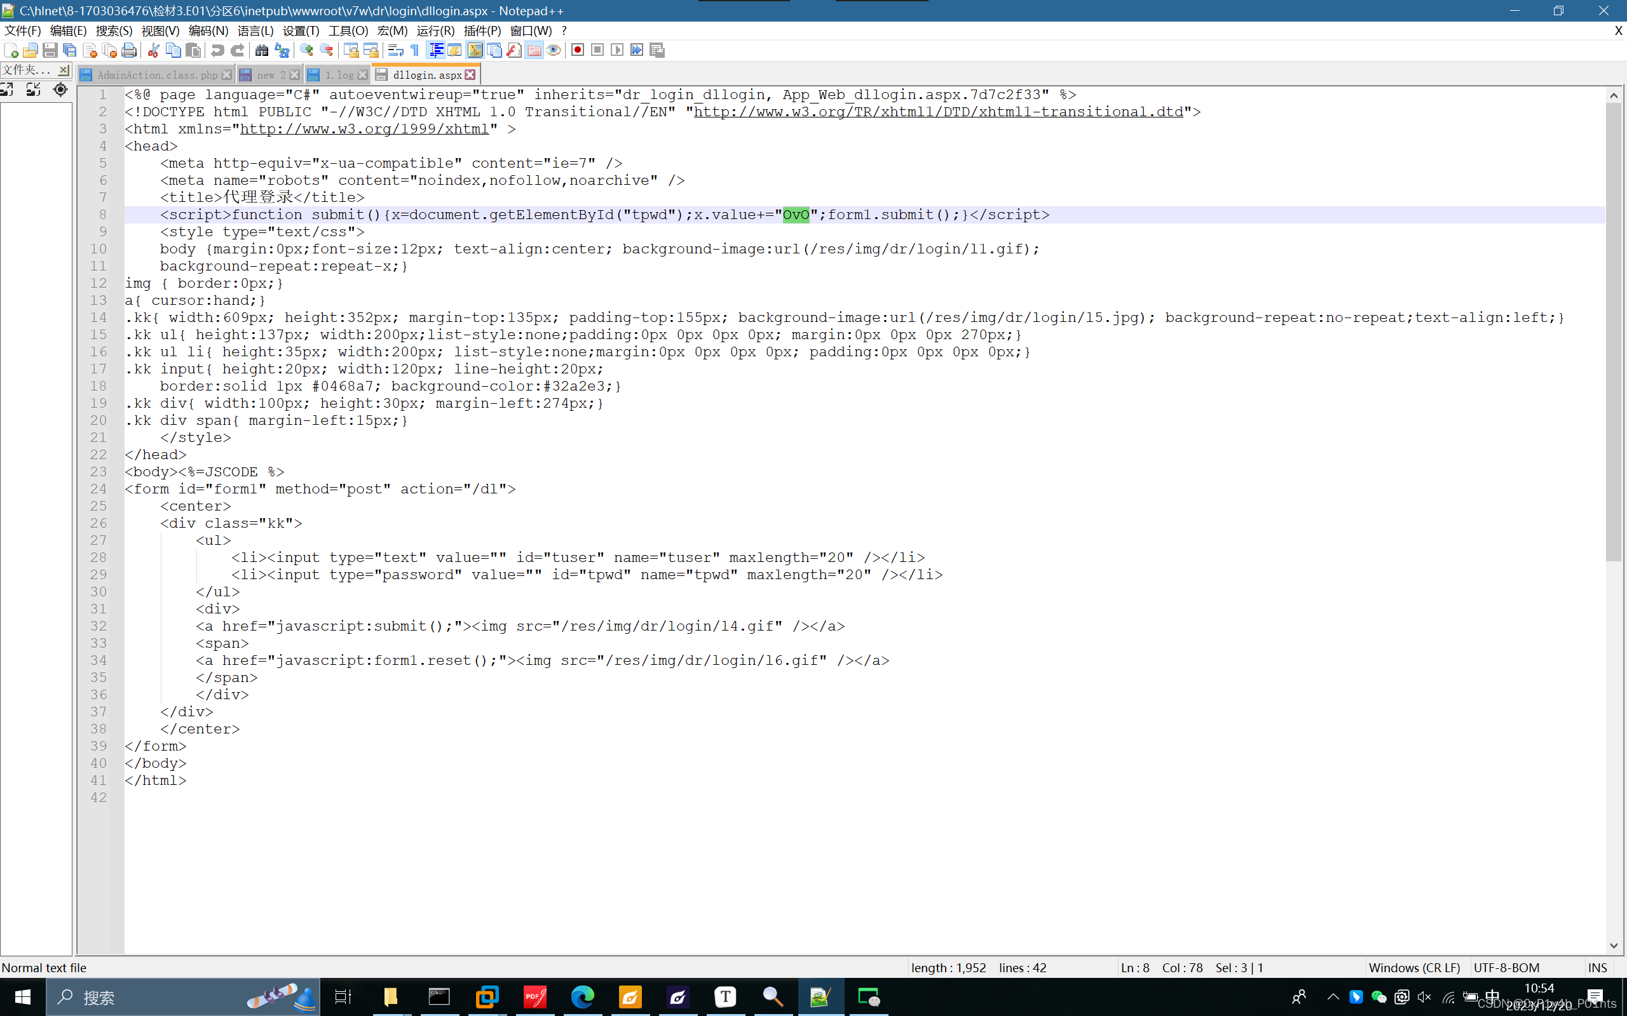This screenshot has width=1627, height=1016.
Task: Open Microsoft Edge from the taskbar
Action: click(x=582, y=997)
